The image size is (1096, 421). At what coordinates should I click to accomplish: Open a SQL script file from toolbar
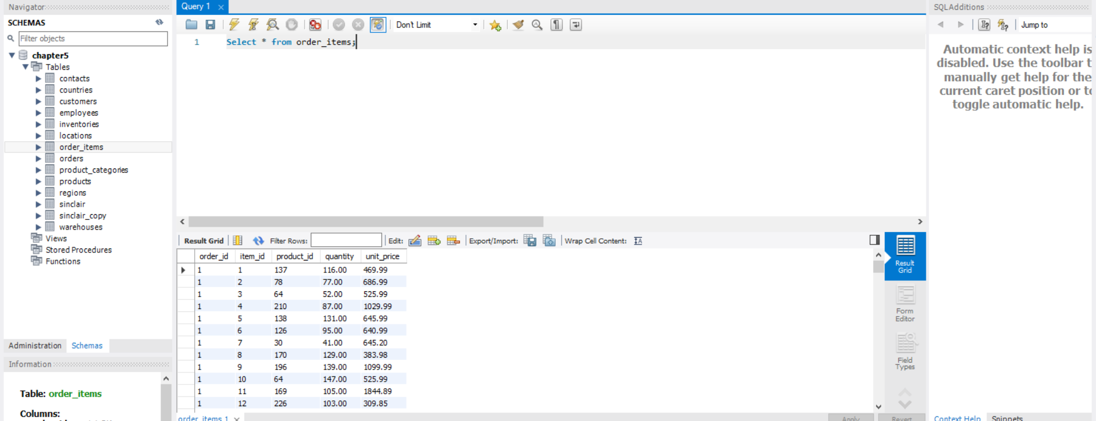[x=191, y=25]
